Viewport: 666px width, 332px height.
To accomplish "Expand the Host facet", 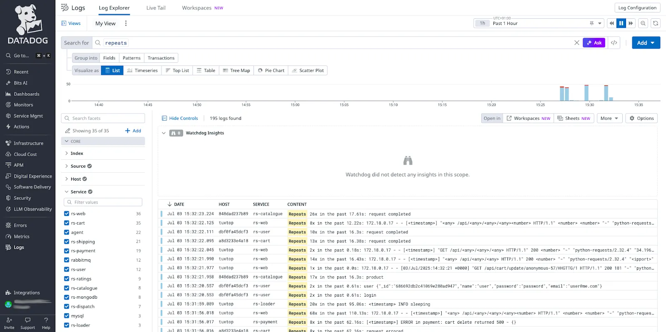I will coord(67,179).
